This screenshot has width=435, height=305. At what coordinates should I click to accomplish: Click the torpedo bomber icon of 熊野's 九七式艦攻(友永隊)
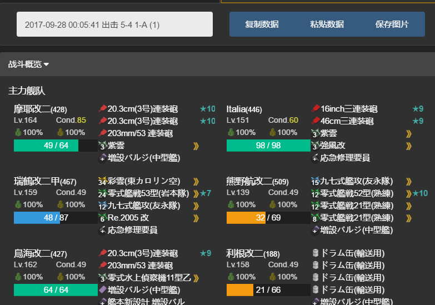pos(316,181)
